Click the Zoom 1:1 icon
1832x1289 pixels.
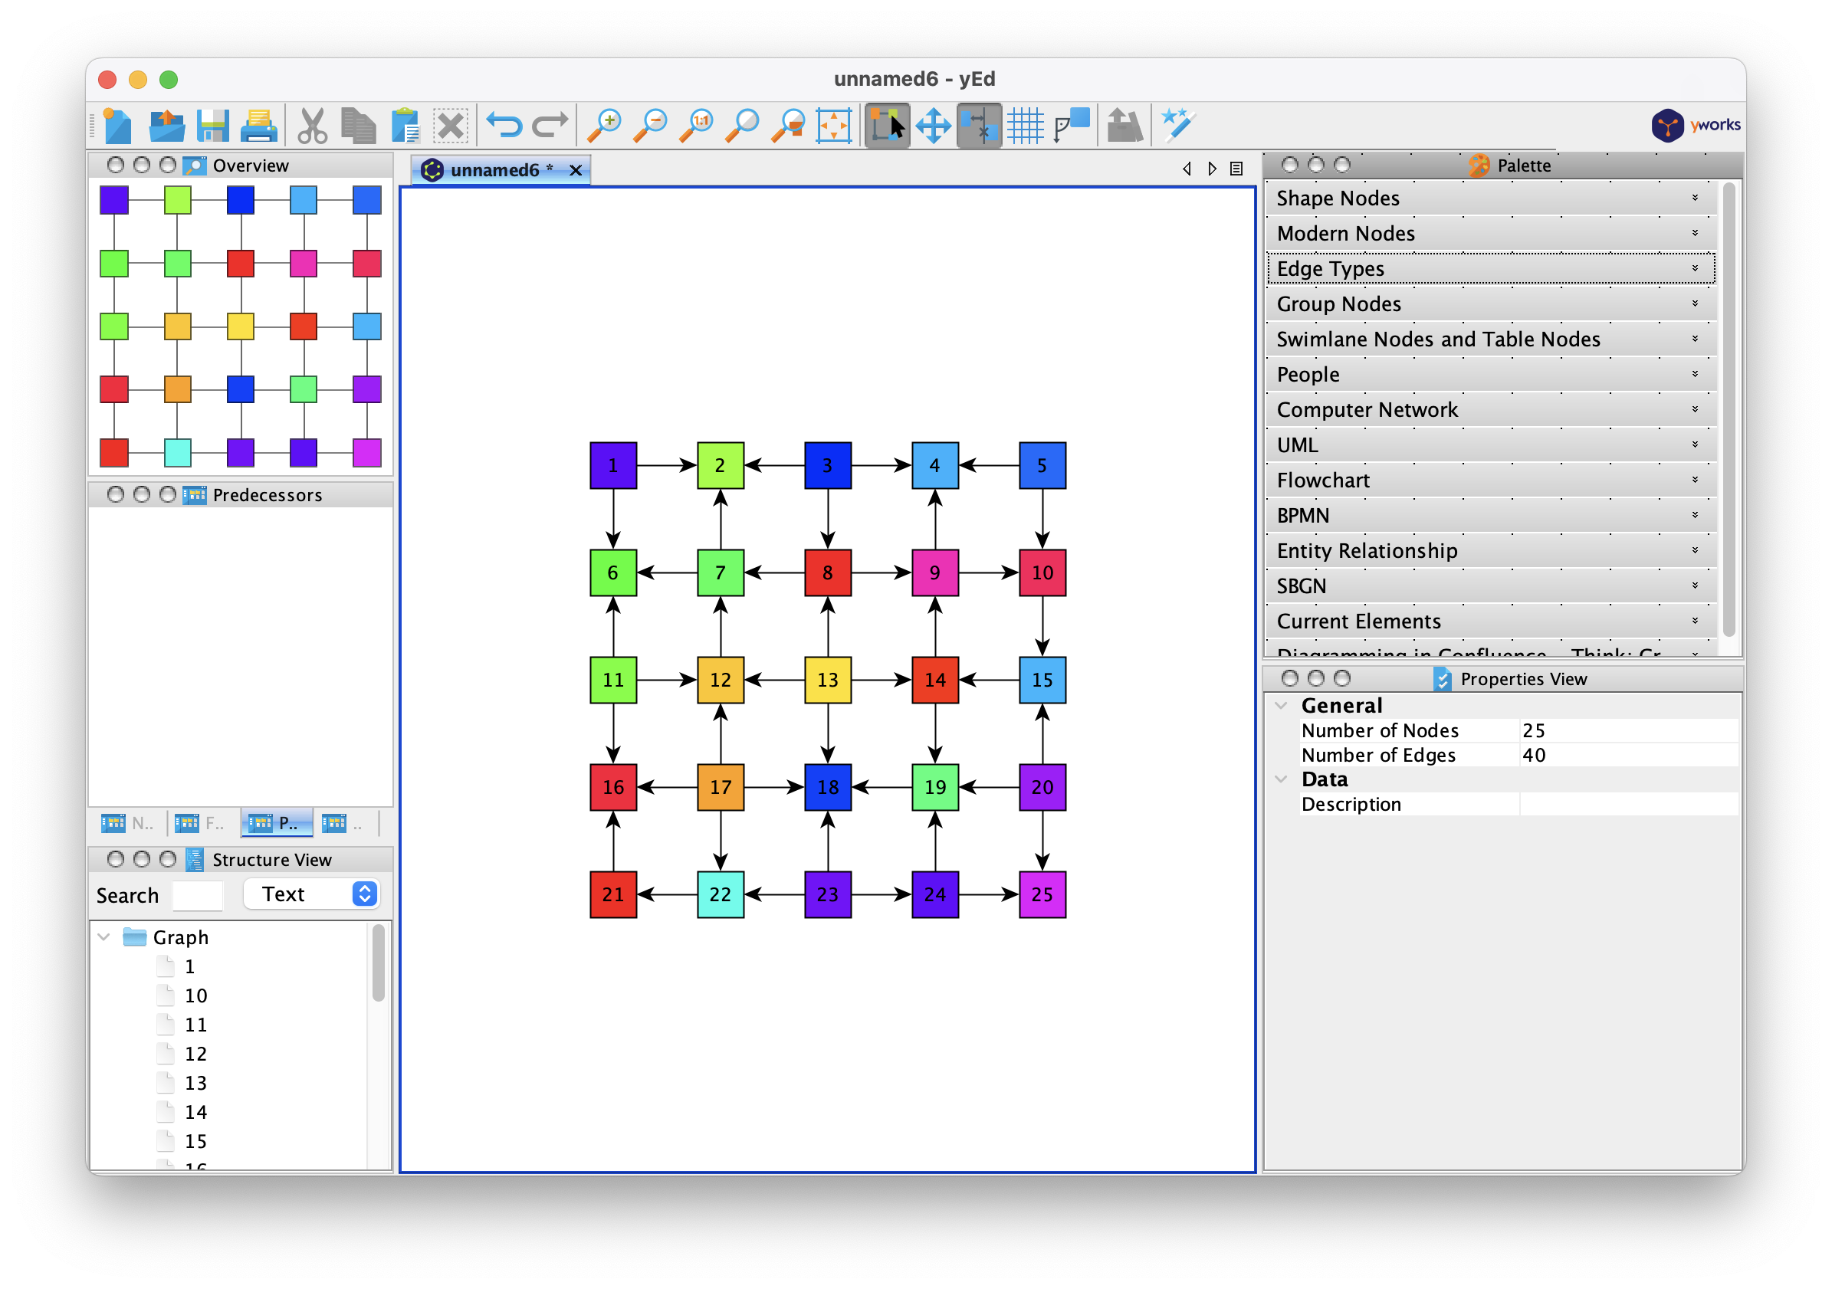[698, 125]
